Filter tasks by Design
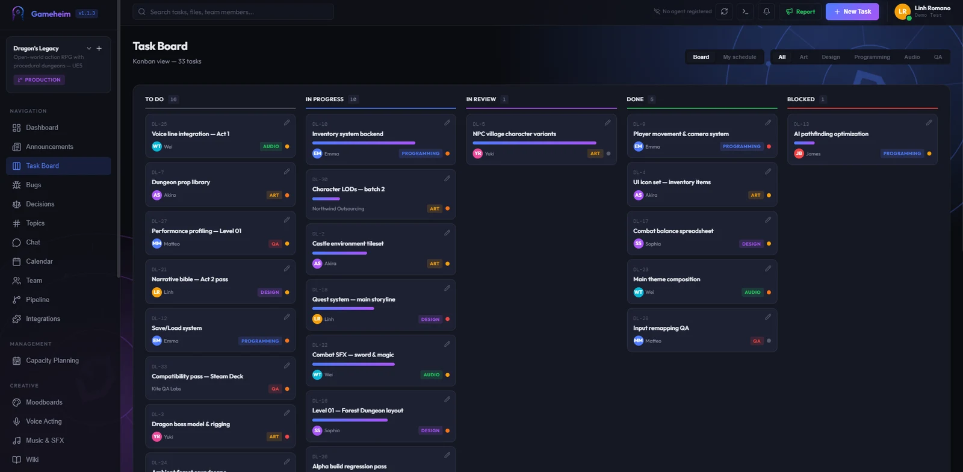This screenshot has height=472, width=963. pos(831,57)
